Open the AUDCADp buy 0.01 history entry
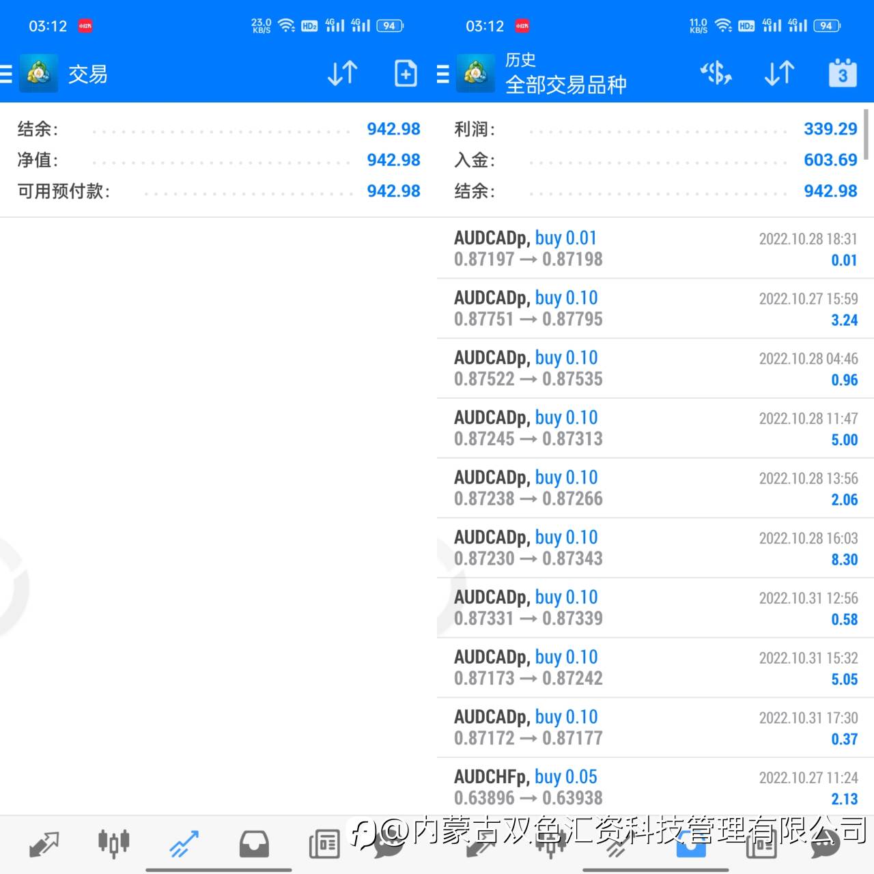Screen dimensions: 874x874 655,249
